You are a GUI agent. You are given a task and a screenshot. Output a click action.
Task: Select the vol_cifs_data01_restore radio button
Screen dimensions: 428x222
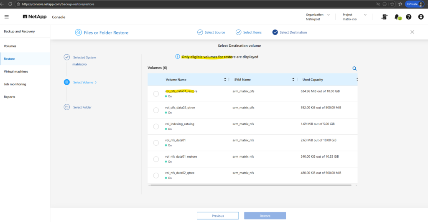pyautogui.click(x=156, y=94)
